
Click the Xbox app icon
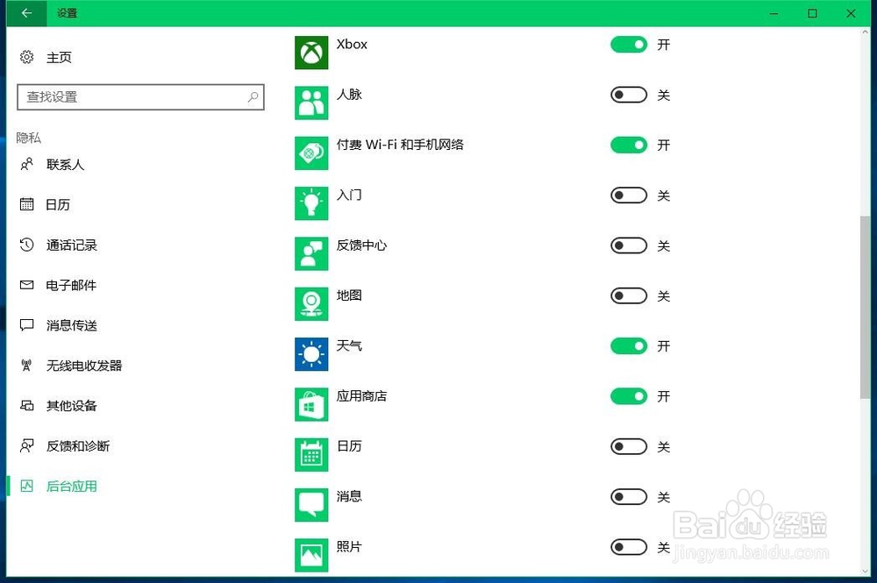pyautogui.click(x=311, y=53)
